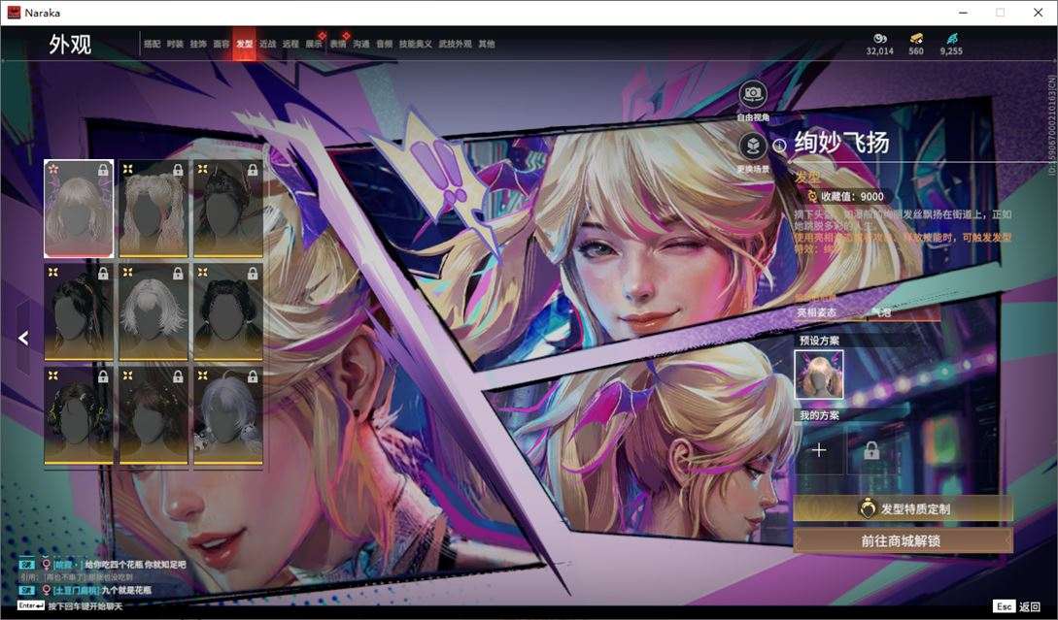Open the 表情 tab
The width and height of the screenshot is (1058, 620).
(x=337, y=44)
